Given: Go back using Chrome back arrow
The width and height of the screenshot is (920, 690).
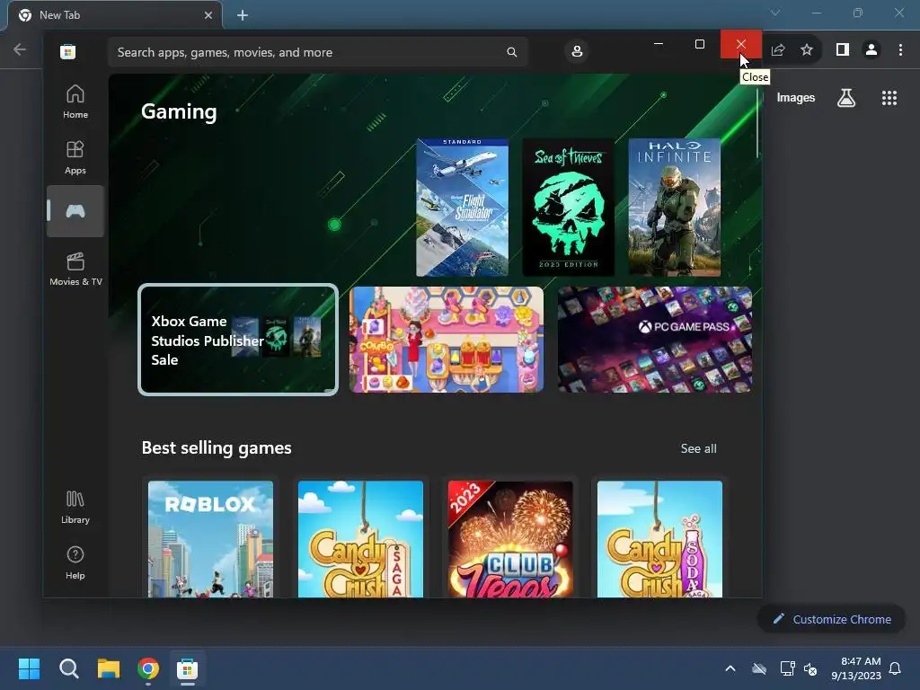Looking at the screenshot, I should pos(20,49).
